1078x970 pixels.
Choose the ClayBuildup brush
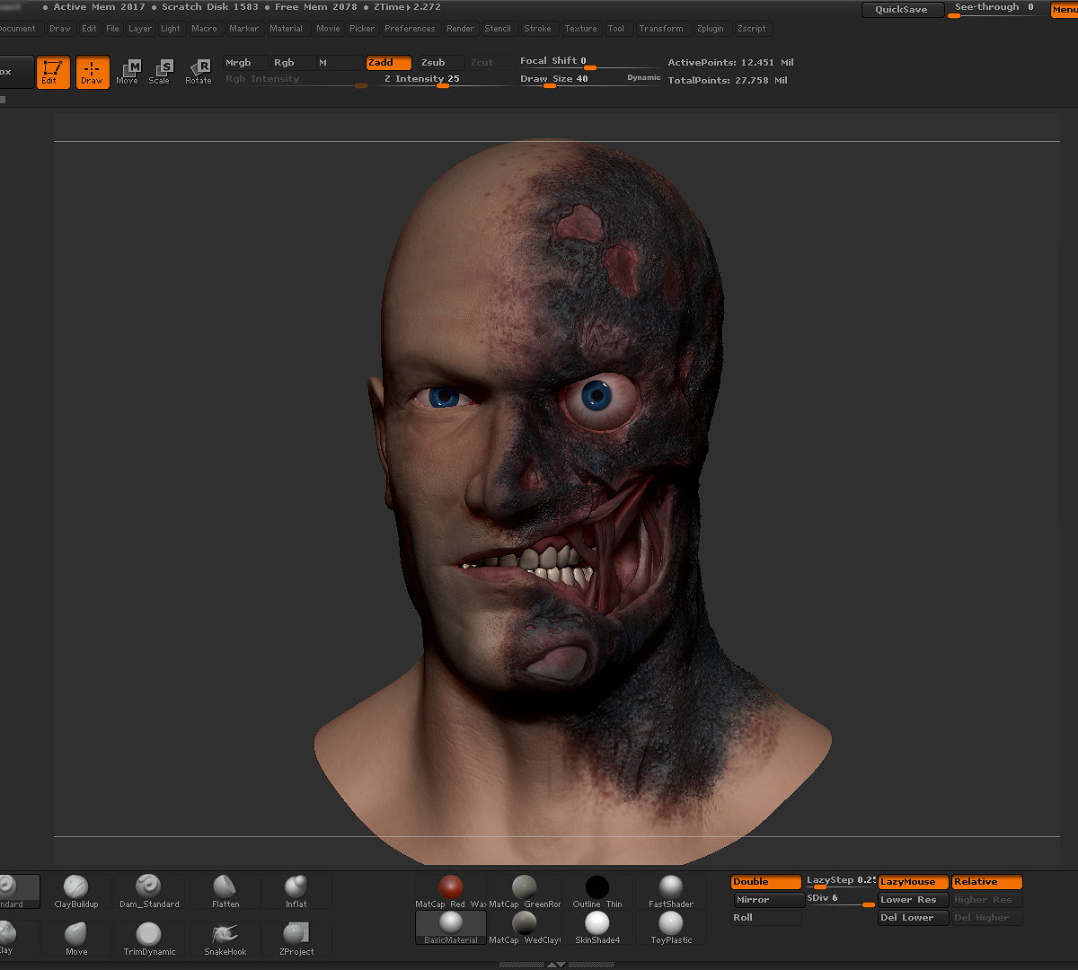click(x=76, y=891)
